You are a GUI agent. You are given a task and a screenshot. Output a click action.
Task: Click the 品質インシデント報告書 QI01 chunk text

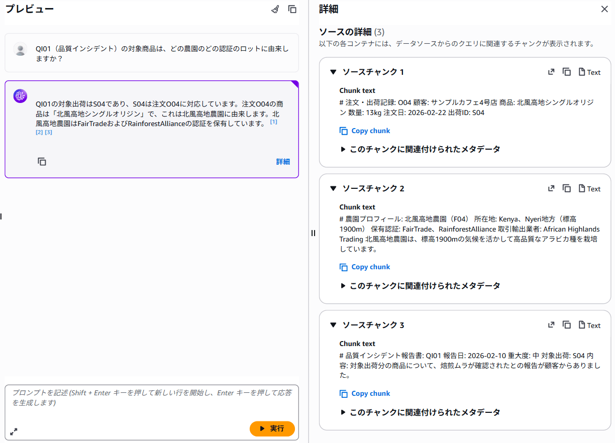pyautogui.click(x=470, y=366)
